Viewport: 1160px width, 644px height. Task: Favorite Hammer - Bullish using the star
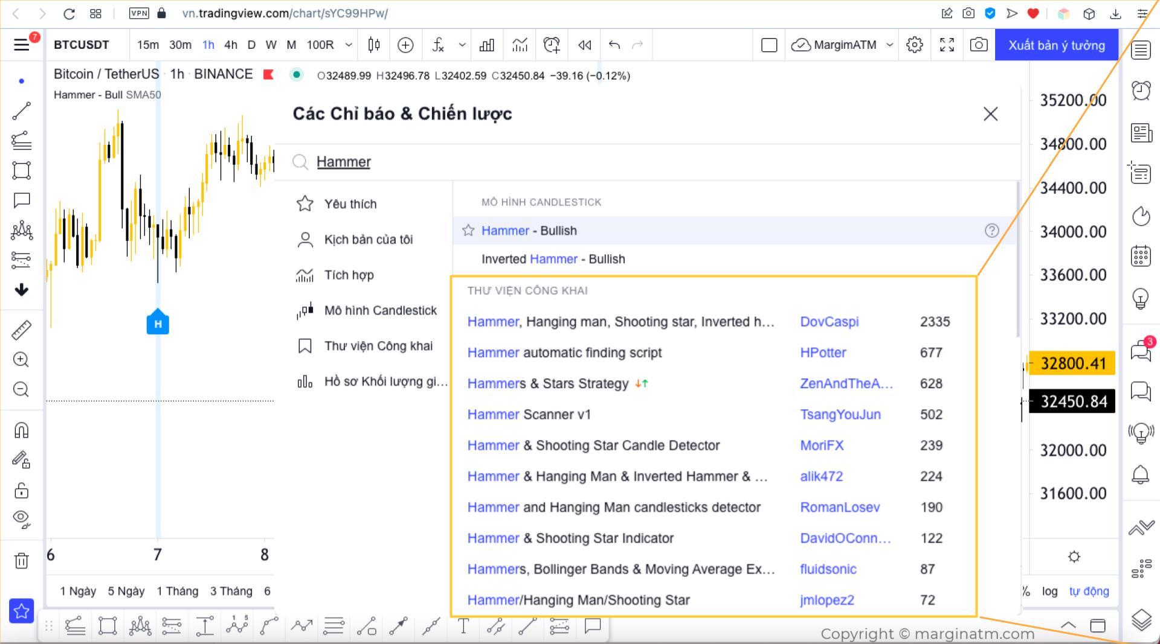468,231
